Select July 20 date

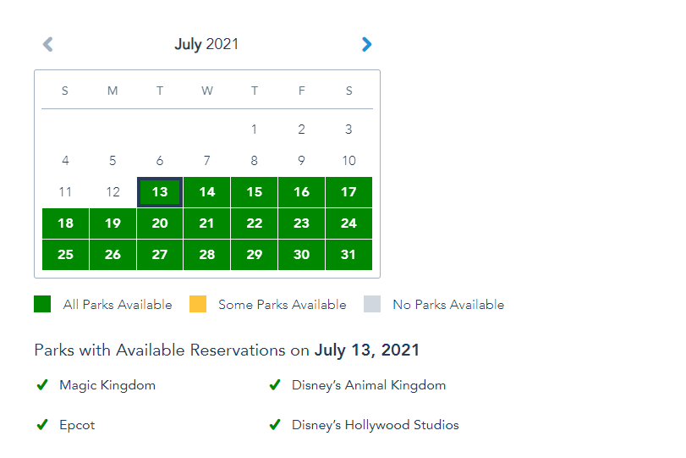click(x=160, y=223)
